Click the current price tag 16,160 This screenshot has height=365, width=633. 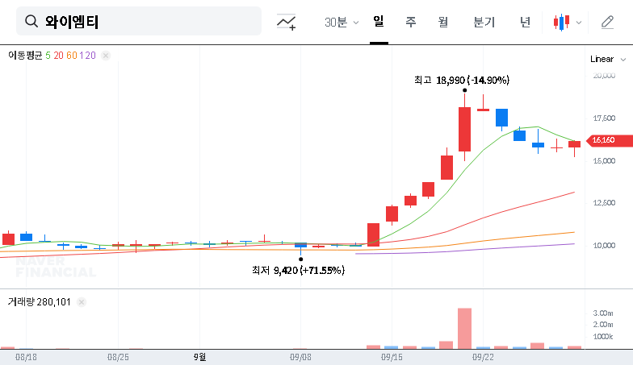(609, 140)
